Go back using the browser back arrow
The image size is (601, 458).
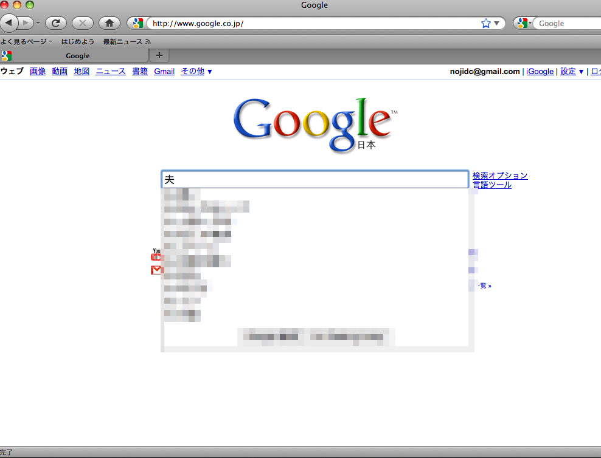[9, 23]
